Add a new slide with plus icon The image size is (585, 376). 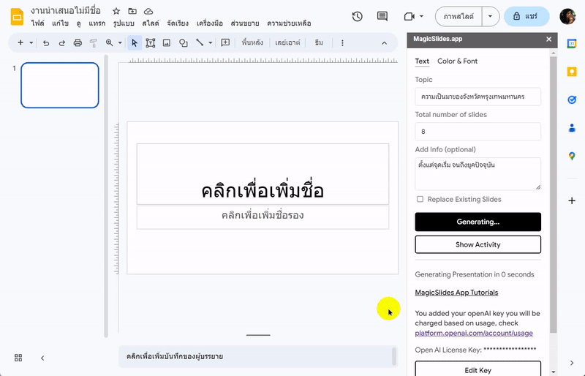20,43
